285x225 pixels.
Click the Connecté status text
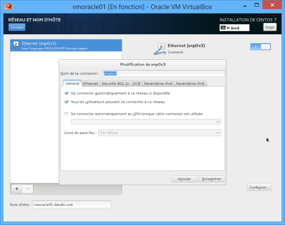[175, 52]
